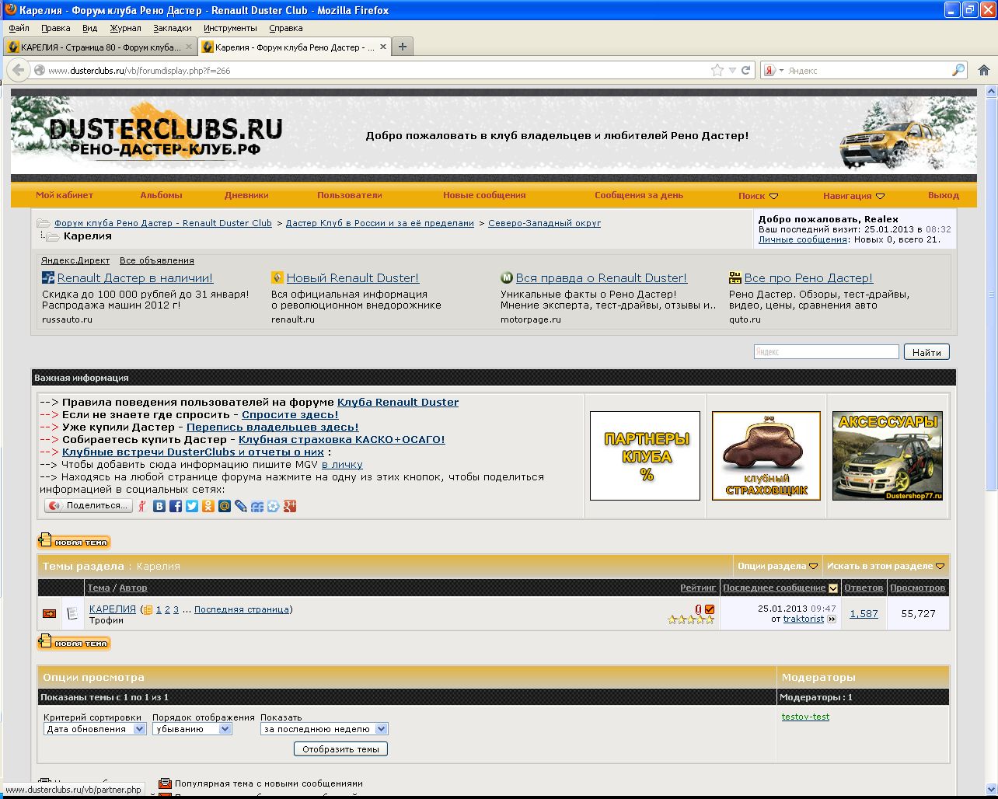Open the Мой кабинет link
This screenshot has width=998, height=799.
pos(65,195)
